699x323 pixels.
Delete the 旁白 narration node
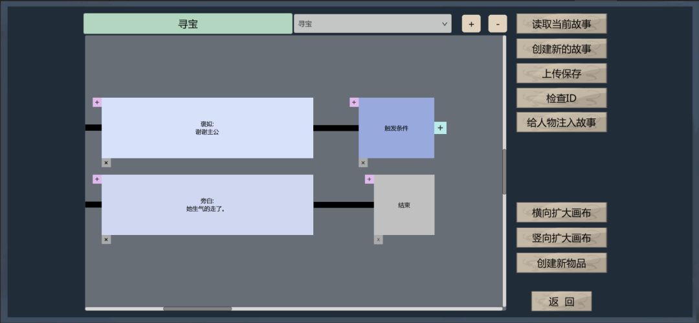[x=106, y=239]
